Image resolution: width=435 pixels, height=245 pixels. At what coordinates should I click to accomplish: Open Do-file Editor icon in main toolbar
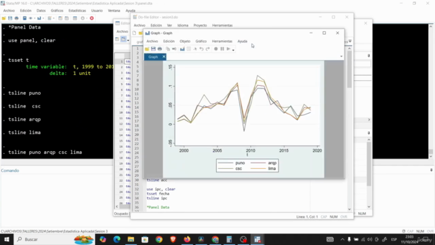[x=50, y=18]
